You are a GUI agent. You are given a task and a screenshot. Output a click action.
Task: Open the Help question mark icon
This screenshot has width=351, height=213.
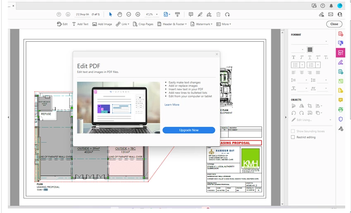[322, 6]
